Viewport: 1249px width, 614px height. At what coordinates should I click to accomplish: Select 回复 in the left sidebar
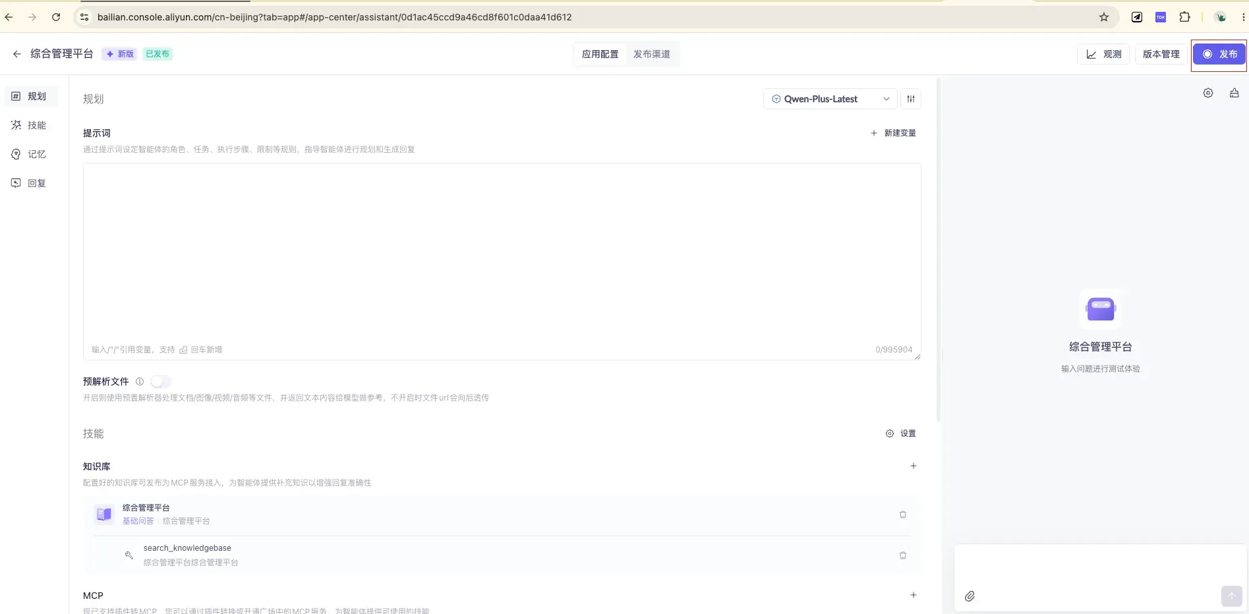coord(31,183)
